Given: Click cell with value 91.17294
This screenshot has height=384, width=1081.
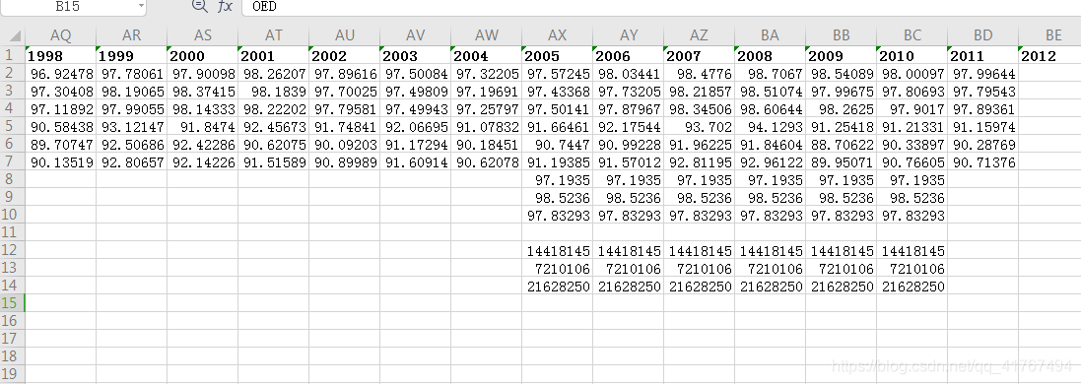Looking at the screenshot, I should point(416,145).
